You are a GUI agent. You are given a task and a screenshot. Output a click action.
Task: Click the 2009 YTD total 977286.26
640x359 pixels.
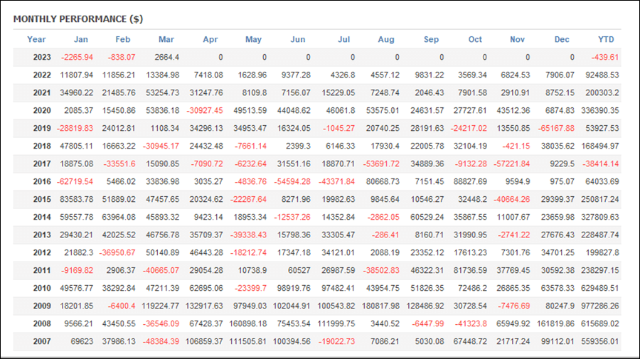[600, 306]
